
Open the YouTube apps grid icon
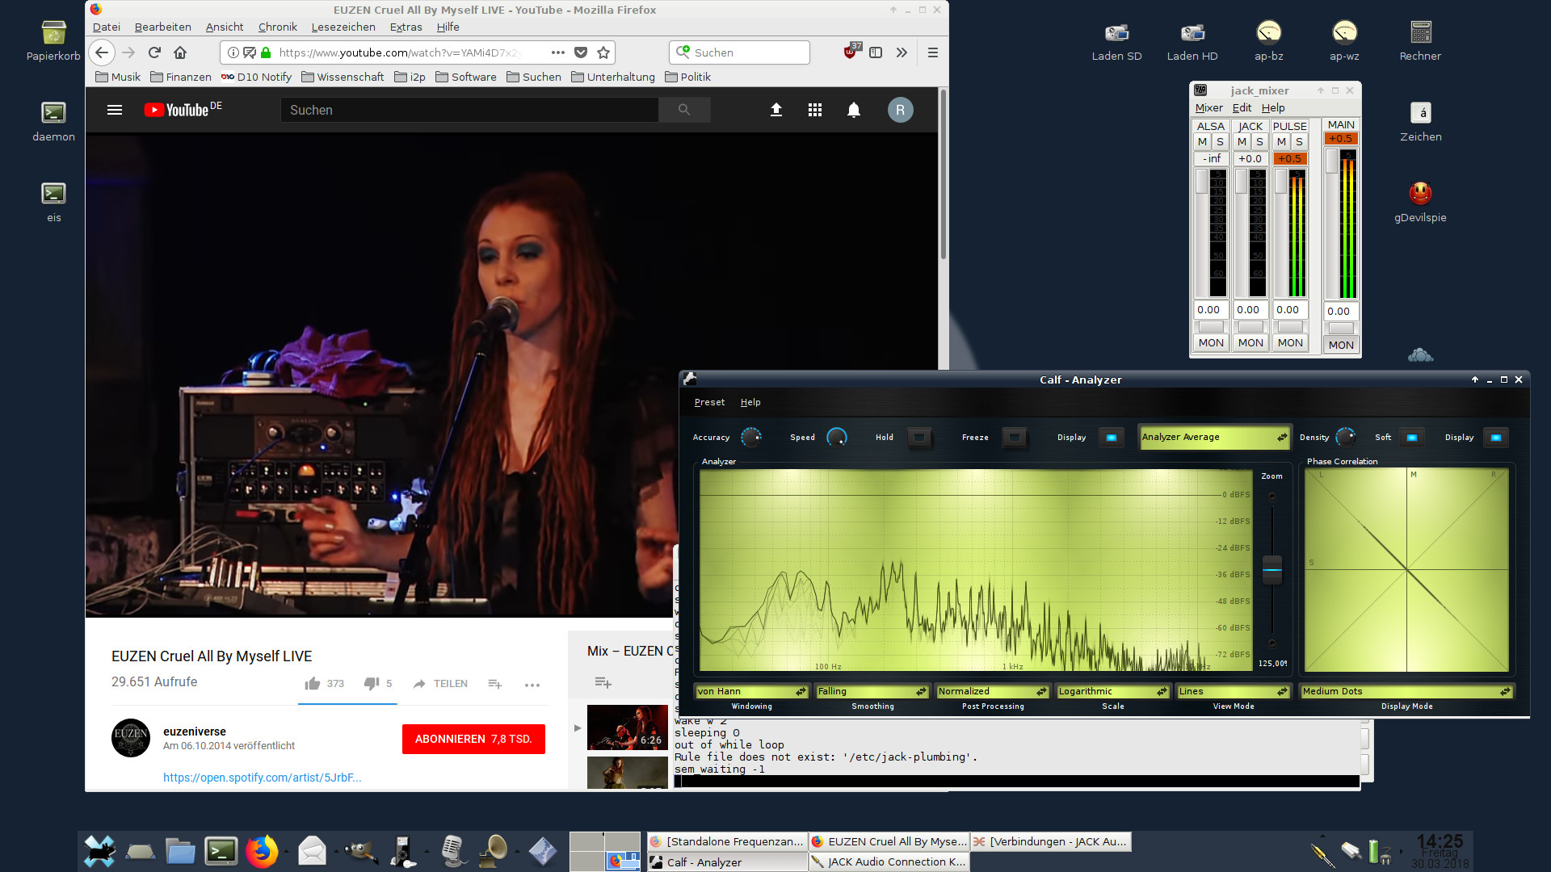coord(815,110)
